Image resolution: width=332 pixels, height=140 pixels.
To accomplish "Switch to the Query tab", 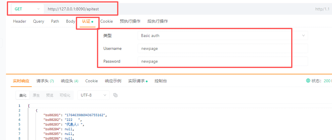I will (39, 21).
